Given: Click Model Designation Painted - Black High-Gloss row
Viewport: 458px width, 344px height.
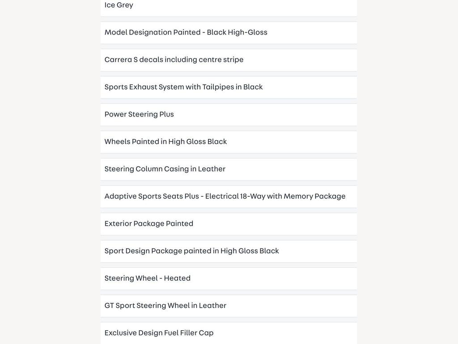Looking at the screenshot, I should point(229,33).
